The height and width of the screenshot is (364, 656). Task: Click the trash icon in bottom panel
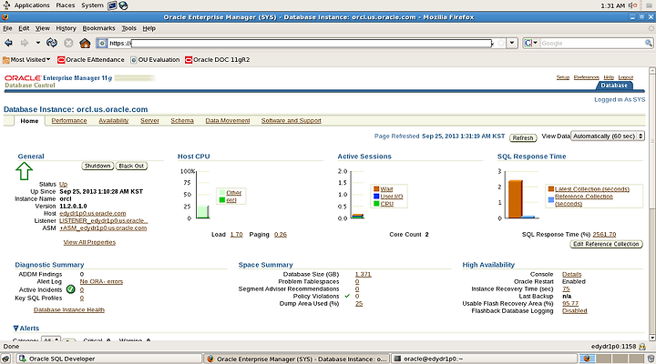(x=651, y=359)
